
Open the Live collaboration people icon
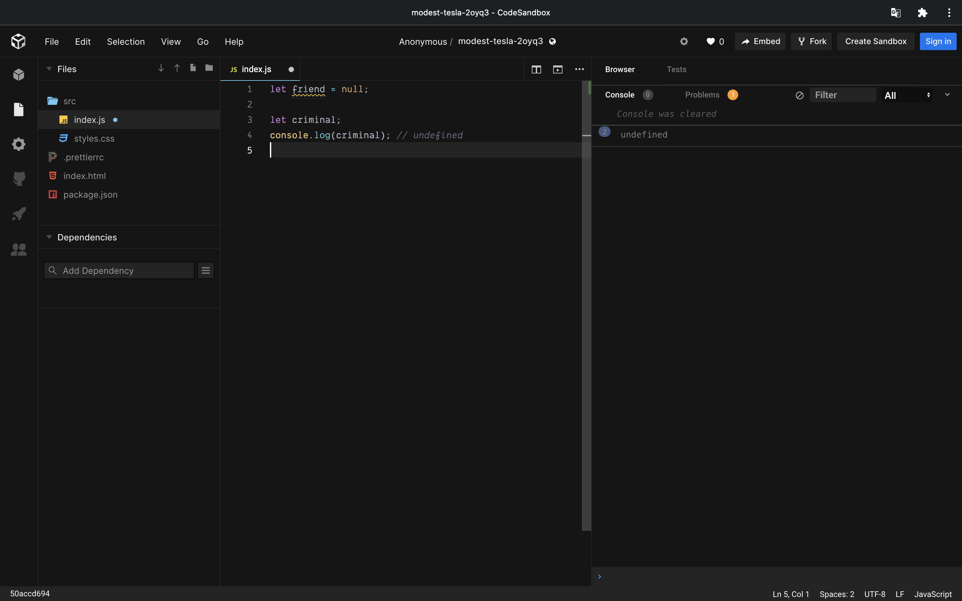[x=19, y=249]
